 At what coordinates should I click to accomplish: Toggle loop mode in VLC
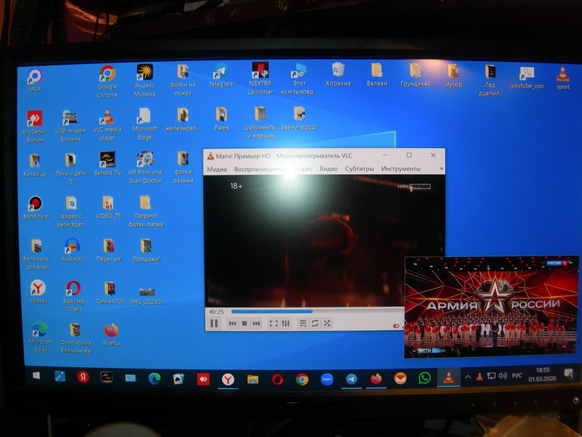click(315, 323)
